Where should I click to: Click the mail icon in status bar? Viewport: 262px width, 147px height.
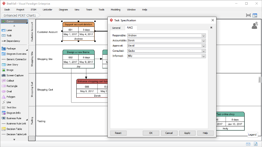248,144
